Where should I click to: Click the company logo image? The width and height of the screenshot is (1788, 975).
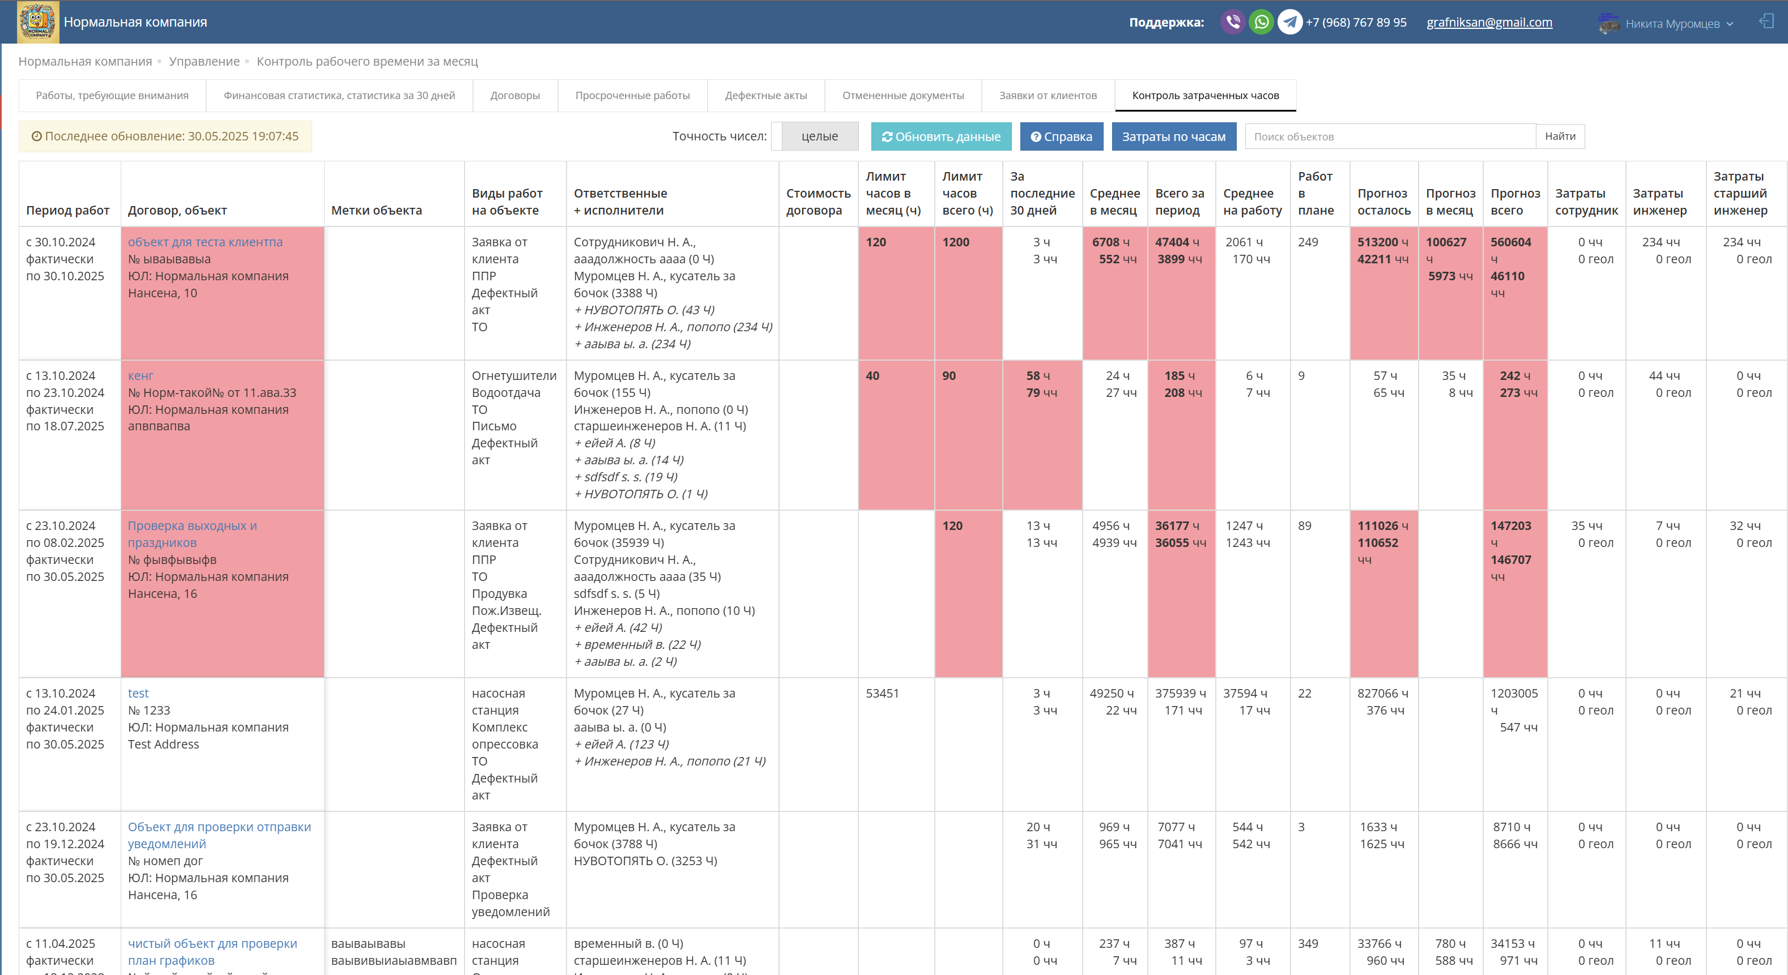(38, 22)
